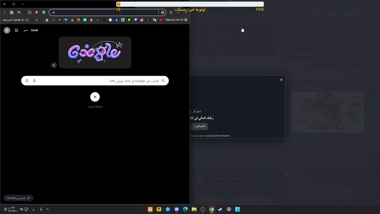Open the X (Twitter) bookmark

tap(148, 20)
